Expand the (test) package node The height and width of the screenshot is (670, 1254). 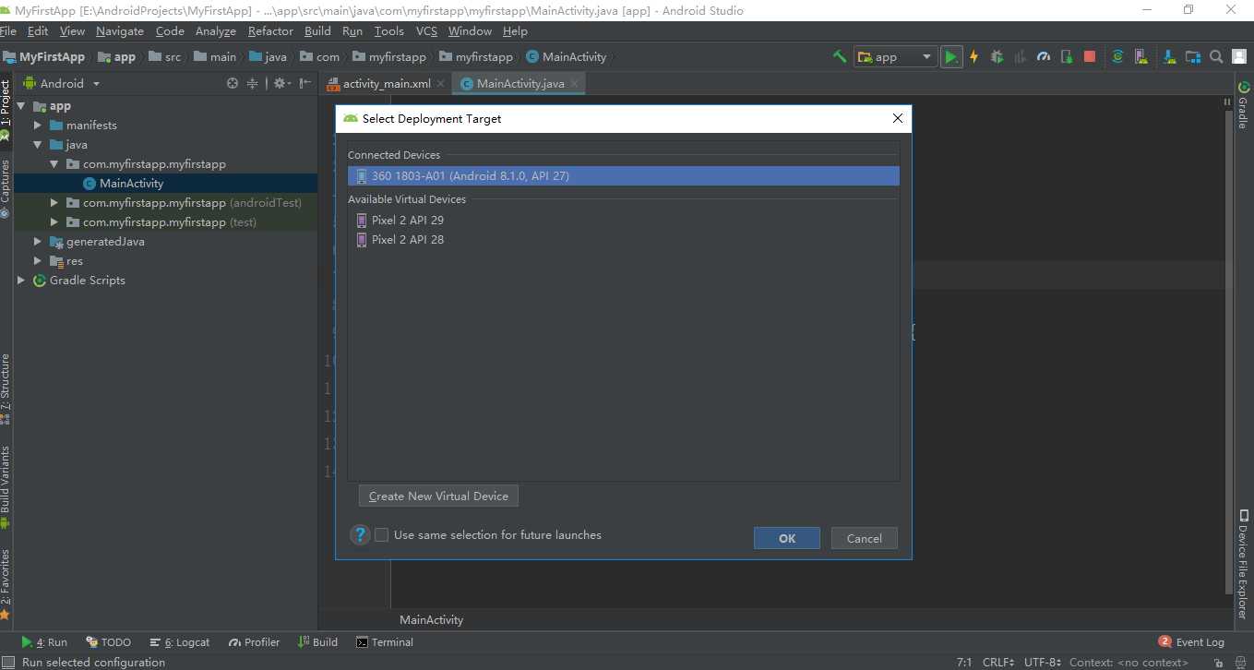(x=54, y=221)
